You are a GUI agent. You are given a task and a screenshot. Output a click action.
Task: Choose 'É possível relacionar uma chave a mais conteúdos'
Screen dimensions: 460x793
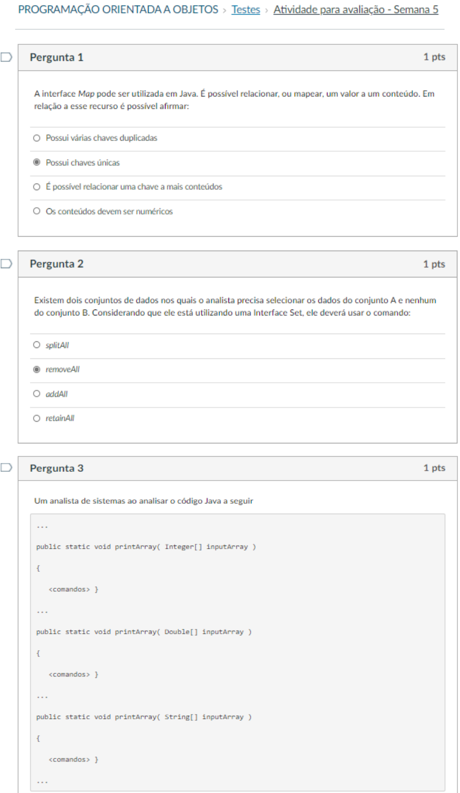36,187
